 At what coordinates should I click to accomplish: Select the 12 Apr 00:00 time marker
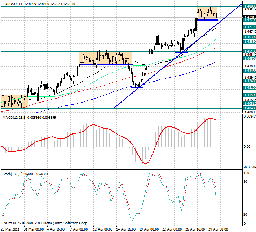point(103,229)
